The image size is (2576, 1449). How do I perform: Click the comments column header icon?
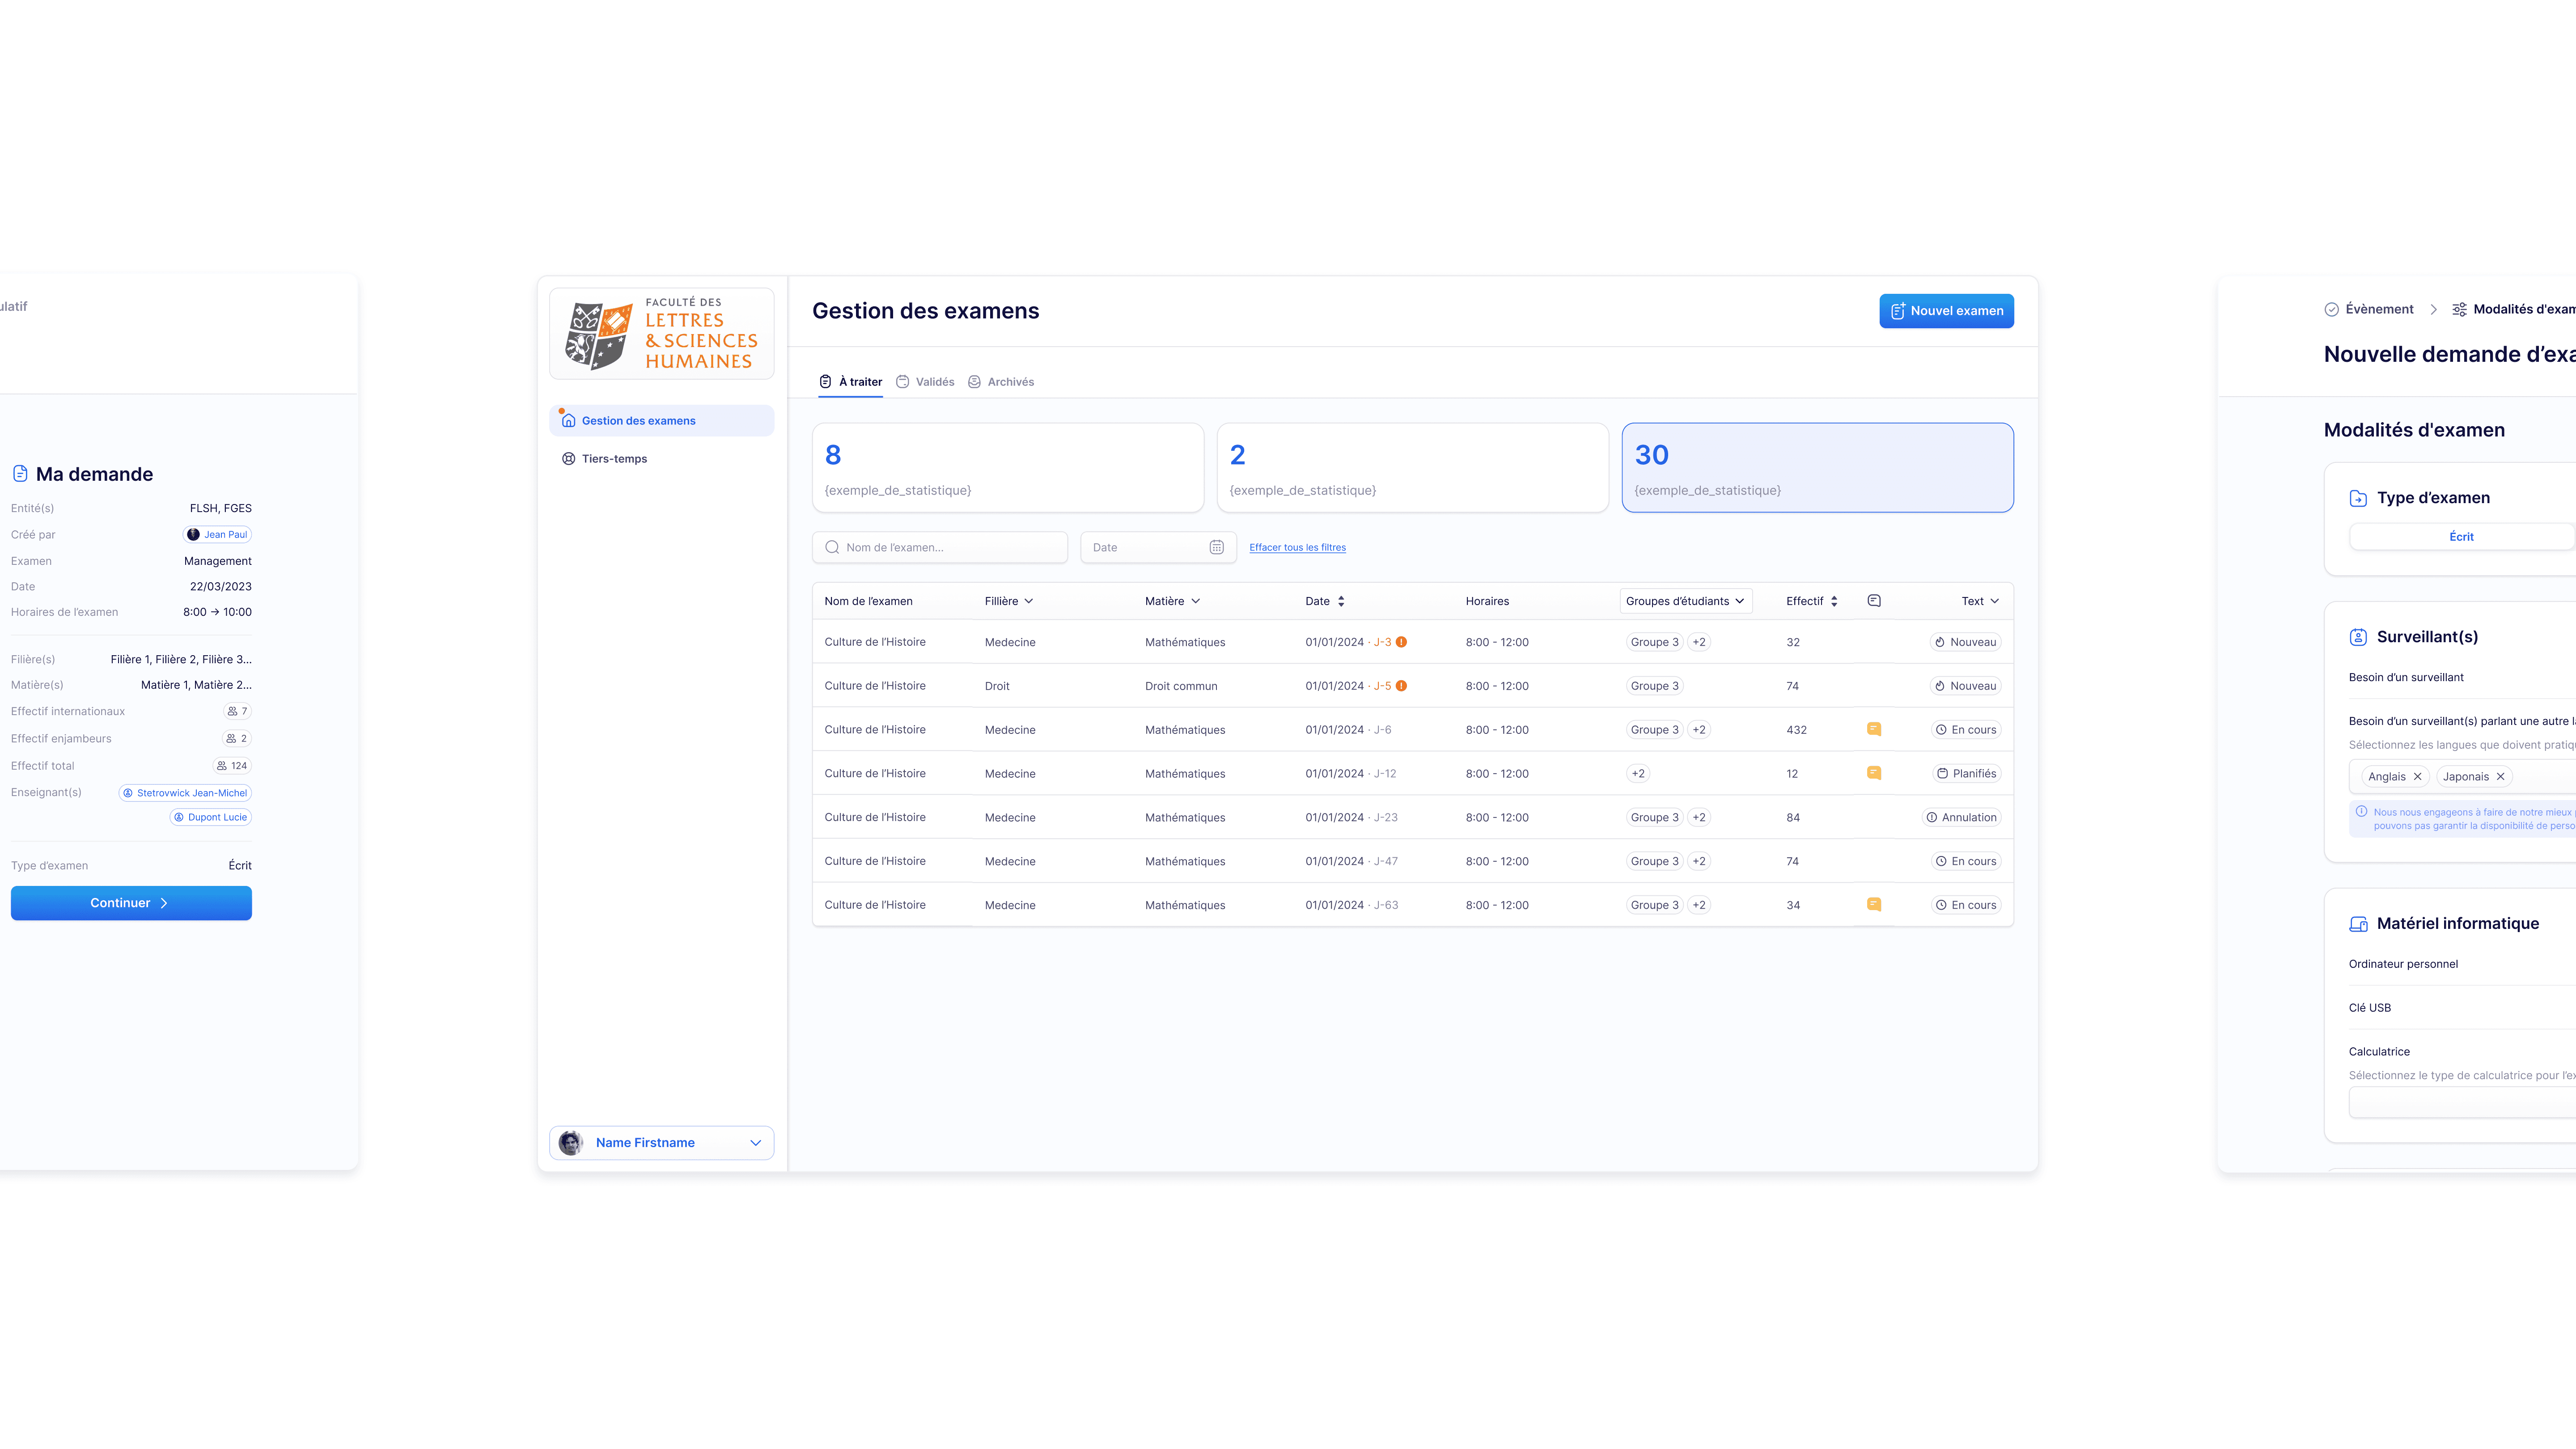1874,601
